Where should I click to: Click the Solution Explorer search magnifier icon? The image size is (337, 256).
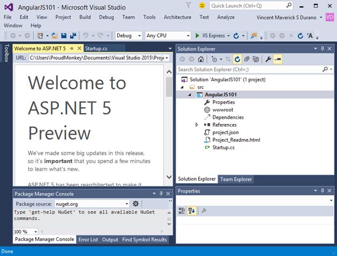(325, 69)
